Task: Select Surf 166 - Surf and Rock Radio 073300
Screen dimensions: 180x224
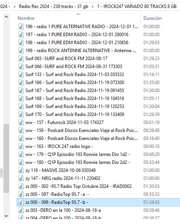Action: [x=75, y=83]
